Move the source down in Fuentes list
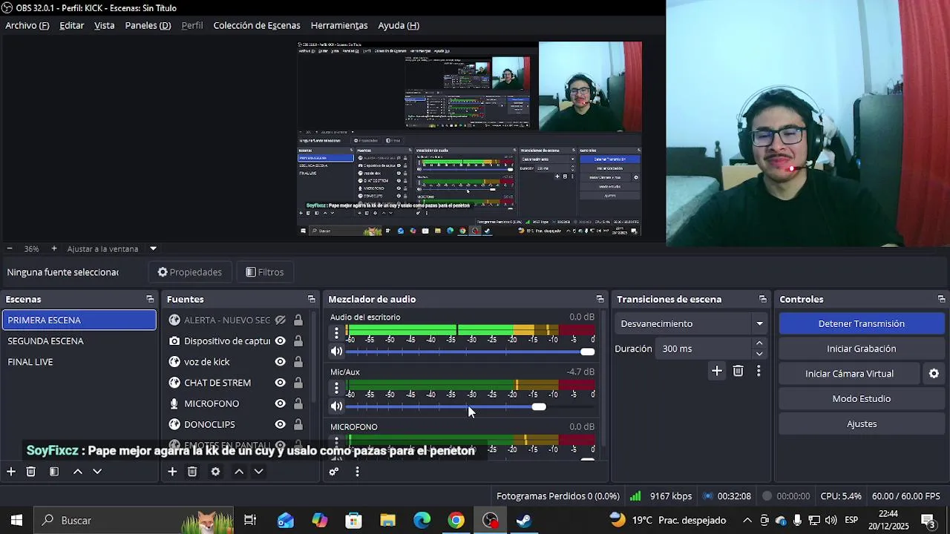Image resolution: width=950 pixels, height=534 pixels. coord(258,472)
